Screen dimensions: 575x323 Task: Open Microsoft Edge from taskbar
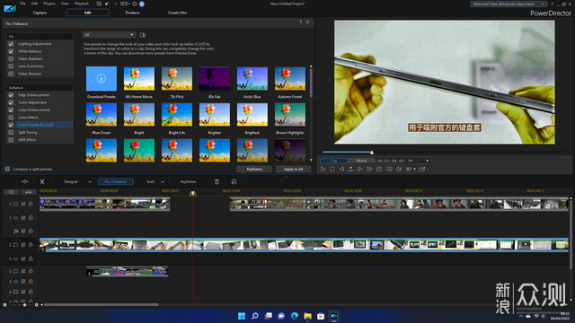[295, 316]
